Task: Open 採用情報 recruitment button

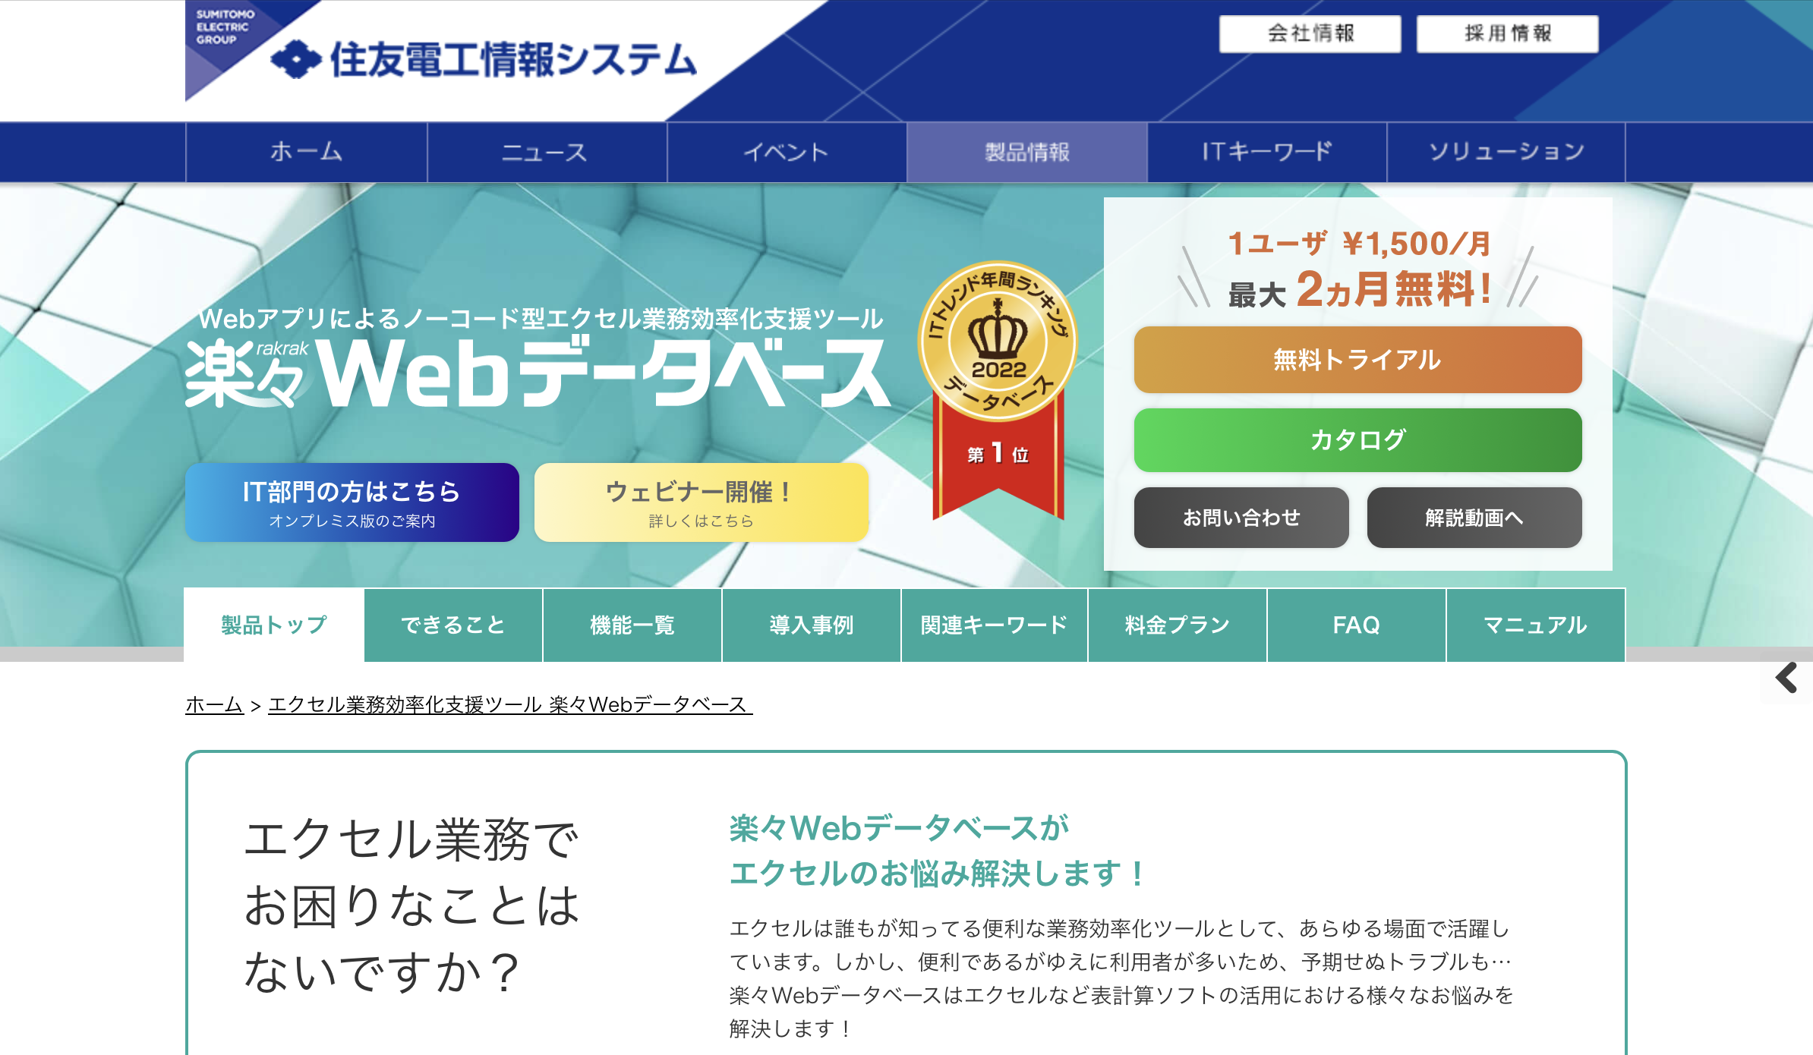Action: coord(1507,33)
